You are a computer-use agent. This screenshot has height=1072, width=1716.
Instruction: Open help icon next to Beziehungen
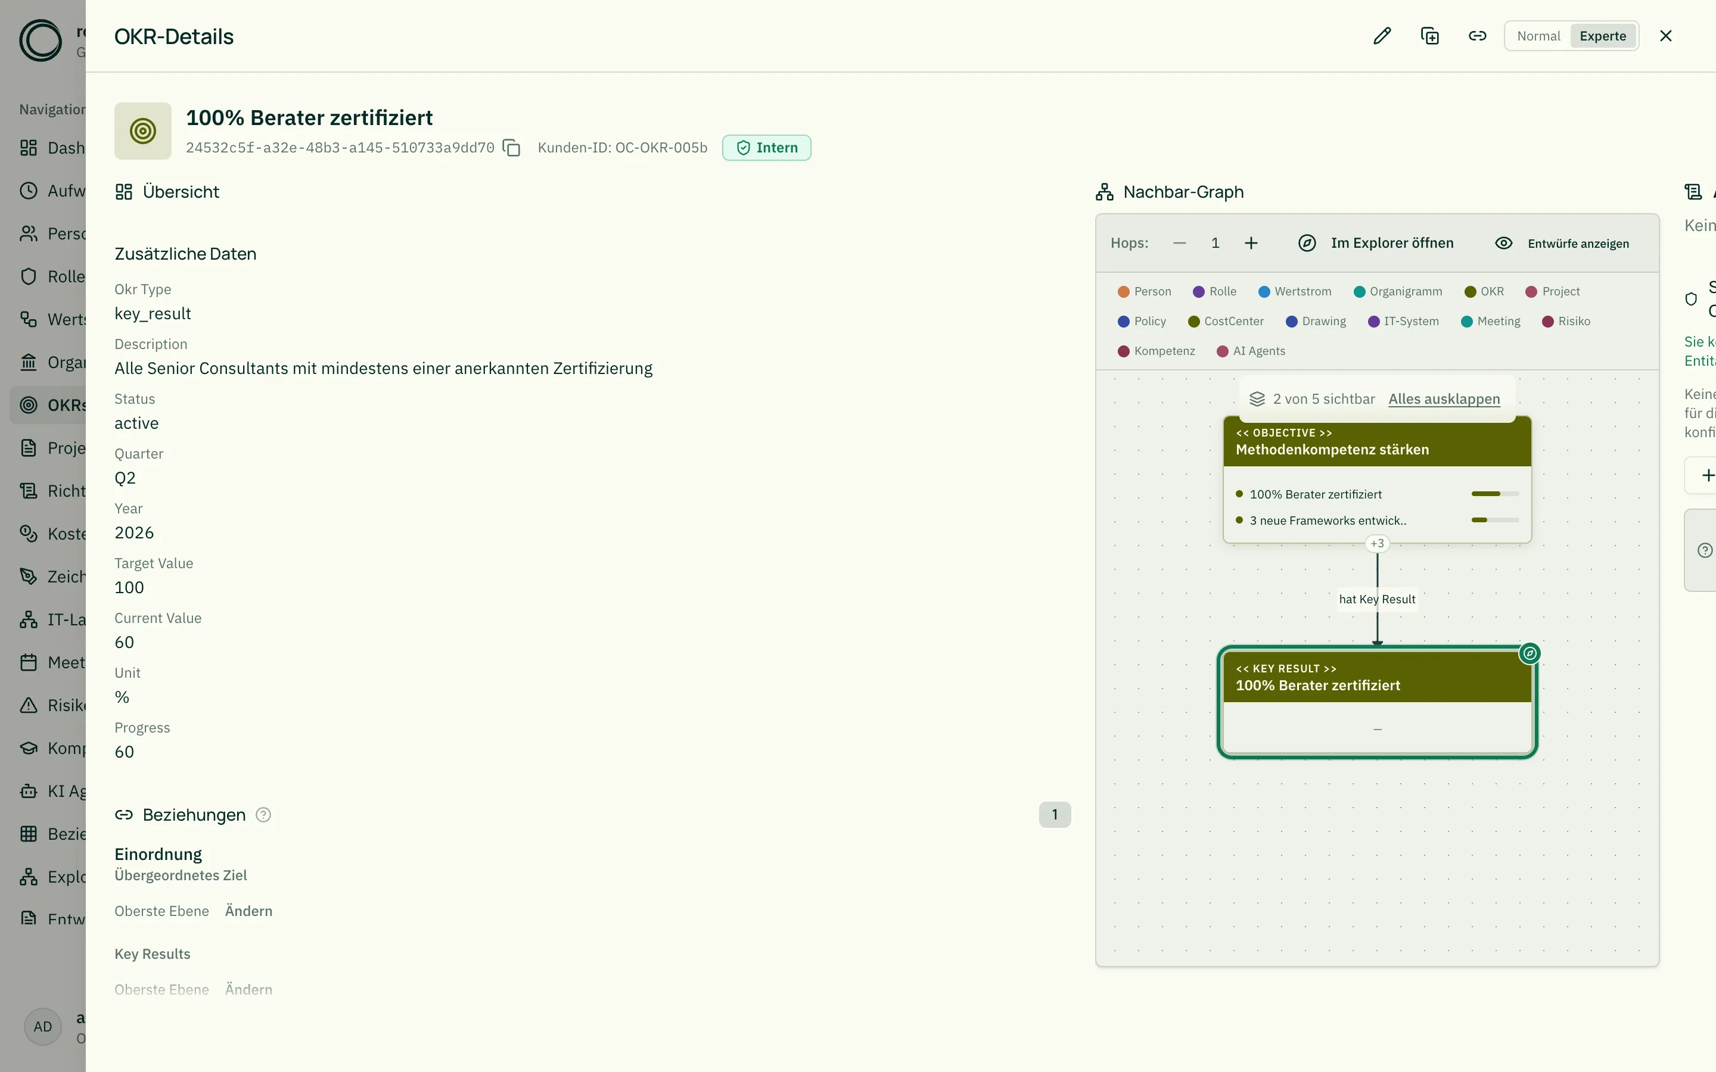263,815
